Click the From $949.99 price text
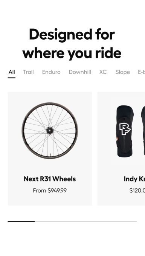Image resolution: width=145 pixels, height=256 pixels. pos(50,191)
